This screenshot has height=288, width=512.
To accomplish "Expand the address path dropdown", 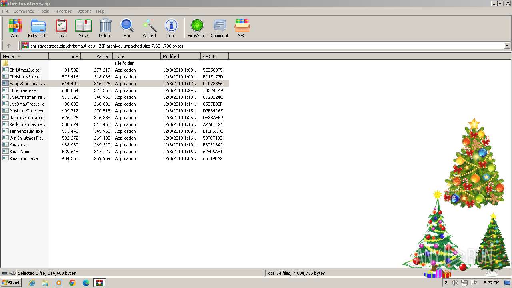I will tap(507, 46).
